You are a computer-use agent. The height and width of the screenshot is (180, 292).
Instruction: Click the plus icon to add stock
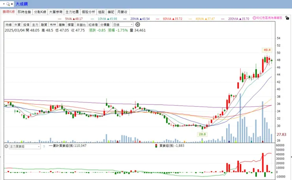[12, 4]
